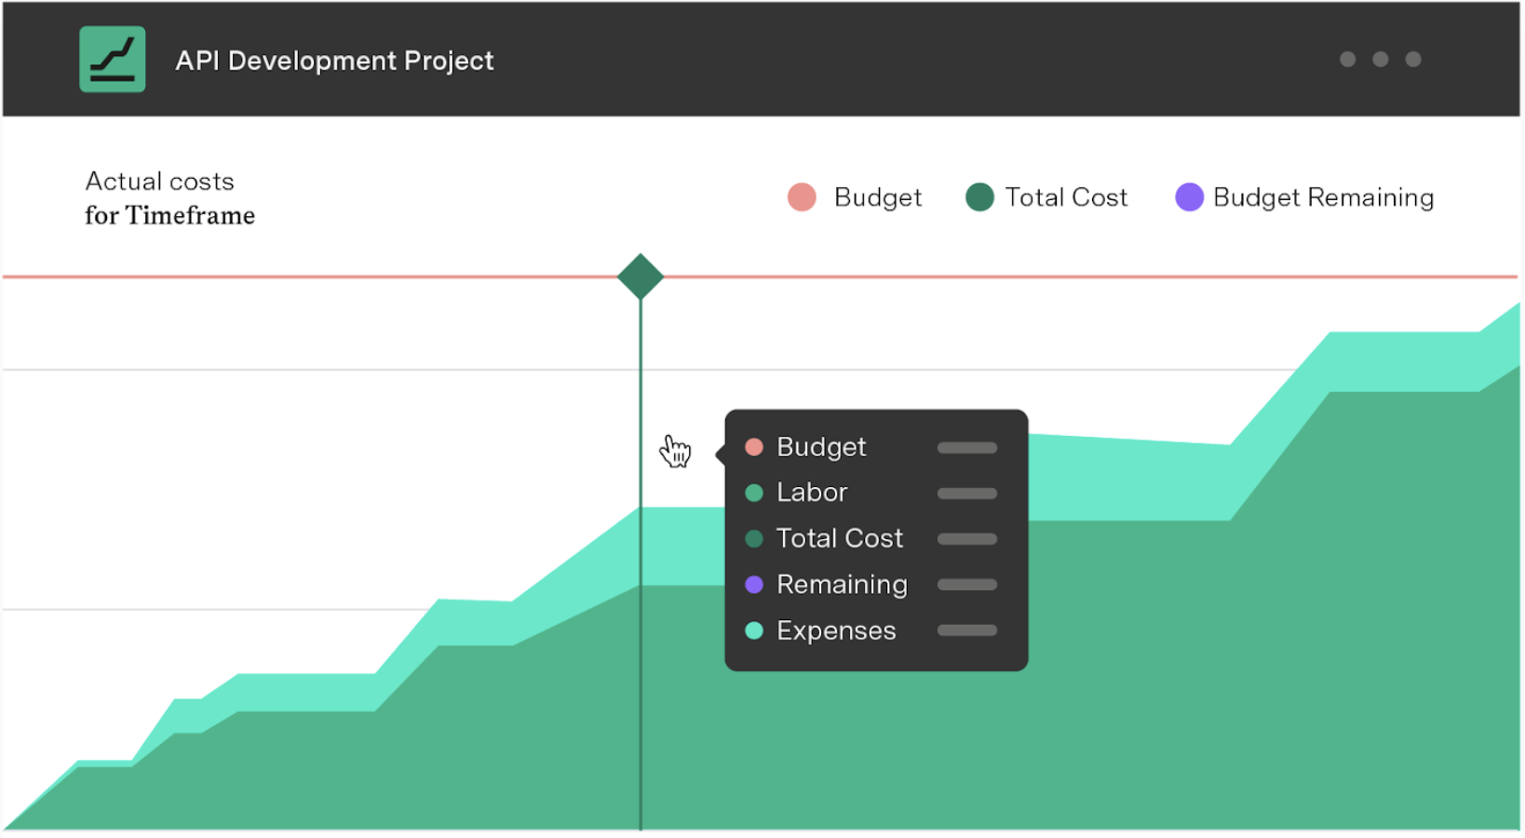
Task: Click the dark green Total Cost legend dot
Action: (x=979, y=197)
